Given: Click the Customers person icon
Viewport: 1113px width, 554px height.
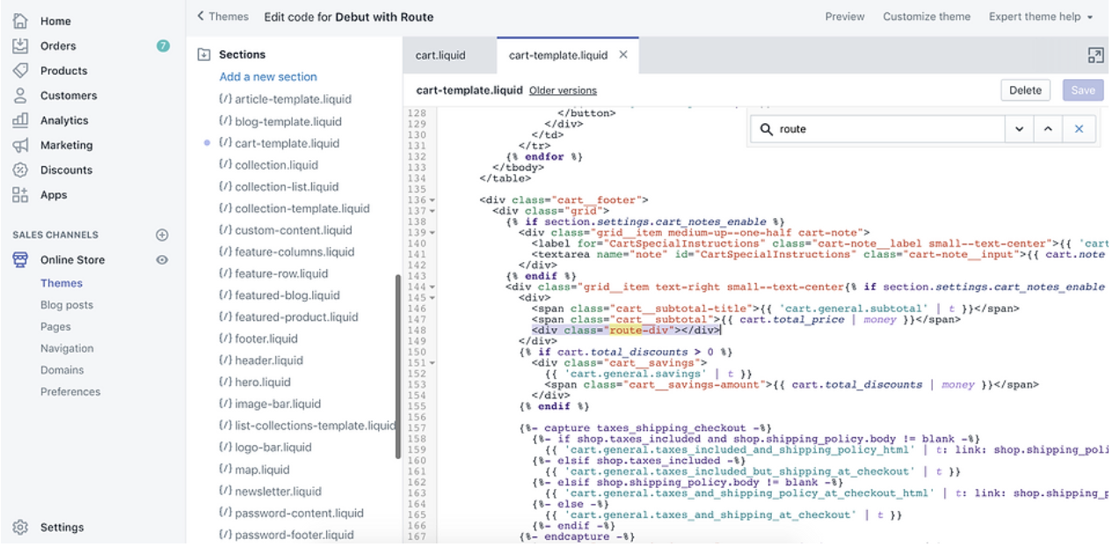Looking at the screenshot, I should (20, 95).
